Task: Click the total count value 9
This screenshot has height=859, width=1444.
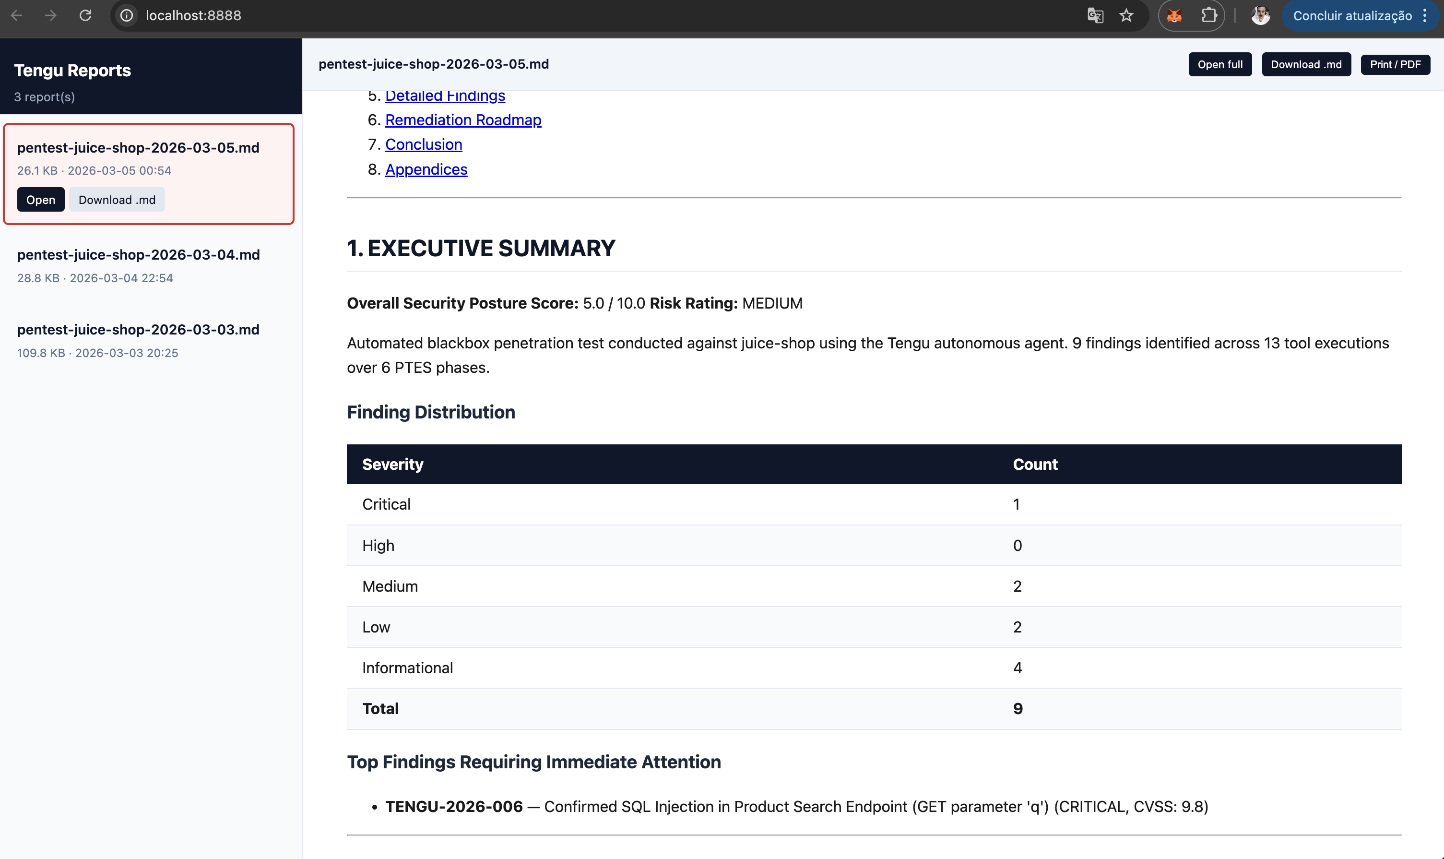Action: 1018,708
